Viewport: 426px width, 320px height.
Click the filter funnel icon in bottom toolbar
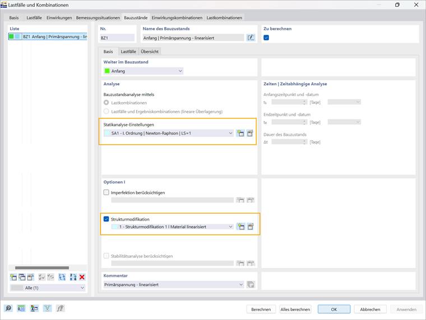click(47, 308)
